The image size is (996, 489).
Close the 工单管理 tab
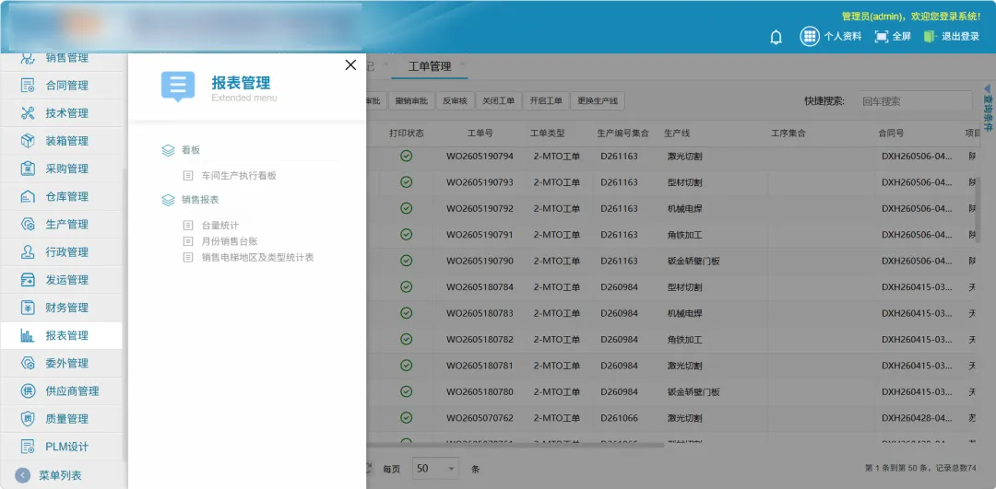462,64
